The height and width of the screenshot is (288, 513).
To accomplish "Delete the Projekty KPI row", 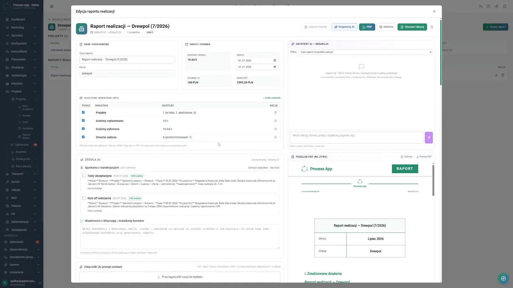I will pyautogui.click(x=275, y=113).
